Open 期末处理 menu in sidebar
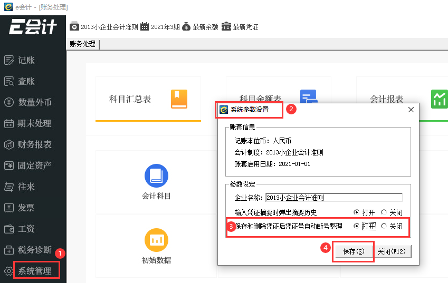448x283 pixels. [34, 123]
